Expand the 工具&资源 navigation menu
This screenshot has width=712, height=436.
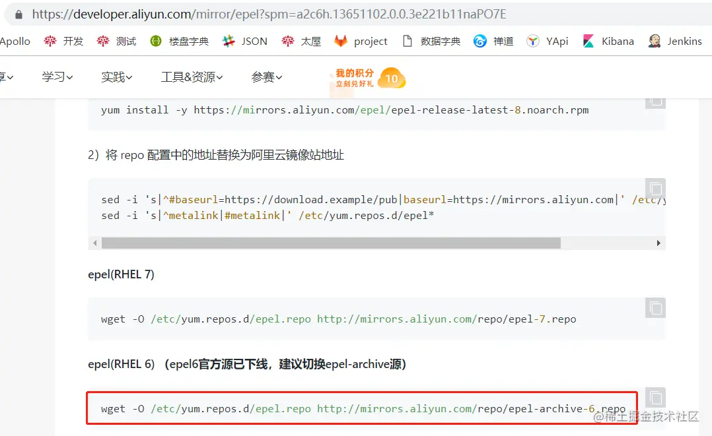[x=192, y=77]
